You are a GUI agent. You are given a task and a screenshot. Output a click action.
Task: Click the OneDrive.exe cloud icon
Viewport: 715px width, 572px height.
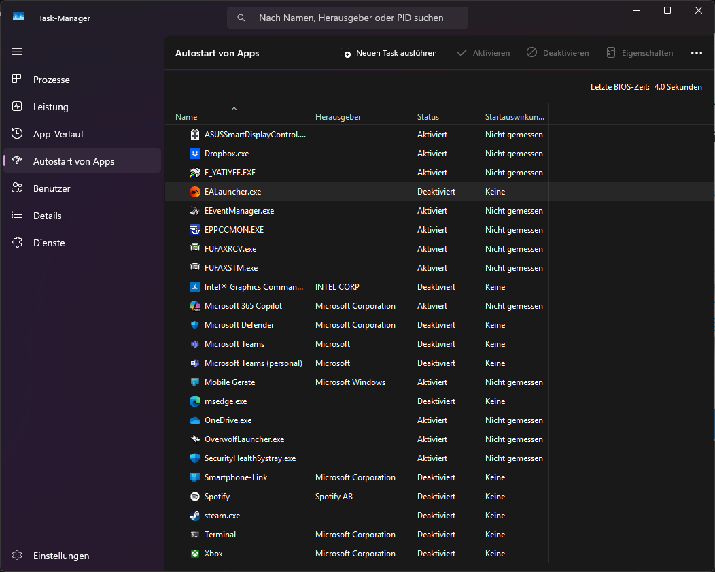coord(194,420)
